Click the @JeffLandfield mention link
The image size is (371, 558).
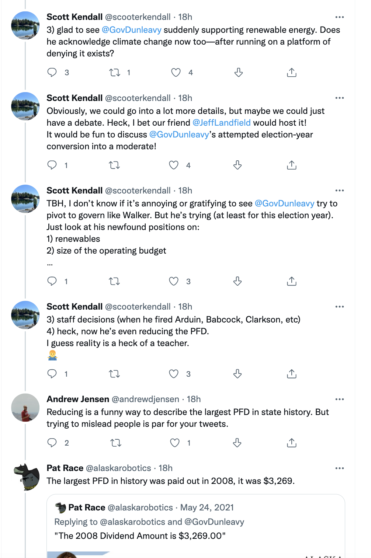222,123
